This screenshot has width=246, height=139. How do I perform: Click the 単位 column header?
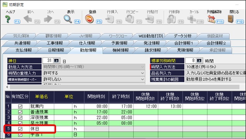[69, 97]
